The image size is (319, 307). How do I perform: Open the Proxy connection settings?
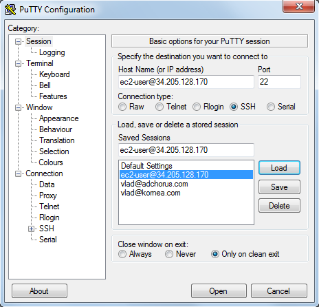coord(48,195)
